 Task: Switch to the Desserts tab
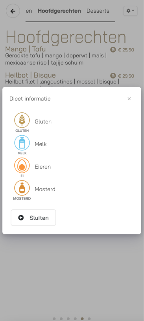tap(98, 11)
